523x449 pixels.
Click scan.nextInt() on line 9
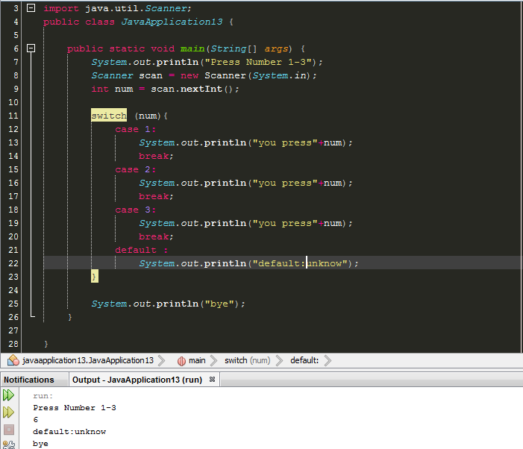195,89
